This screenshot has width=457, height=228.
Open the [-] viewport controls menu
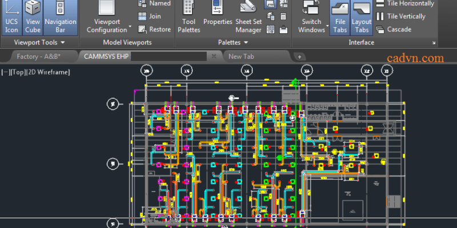[x=5, y=72]
